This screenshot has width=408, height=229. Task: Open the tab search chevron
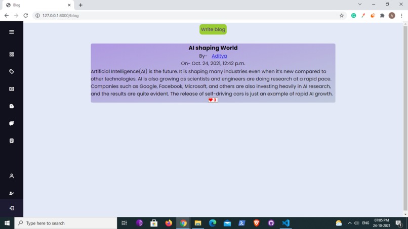click(360, 5)
